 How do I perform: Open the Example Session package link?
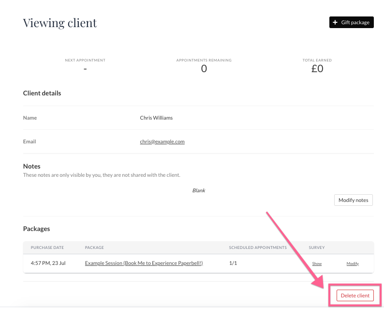(144, 263)
